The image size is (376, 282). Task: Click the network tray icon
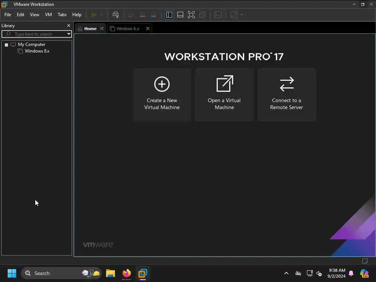tap(310, 273)
